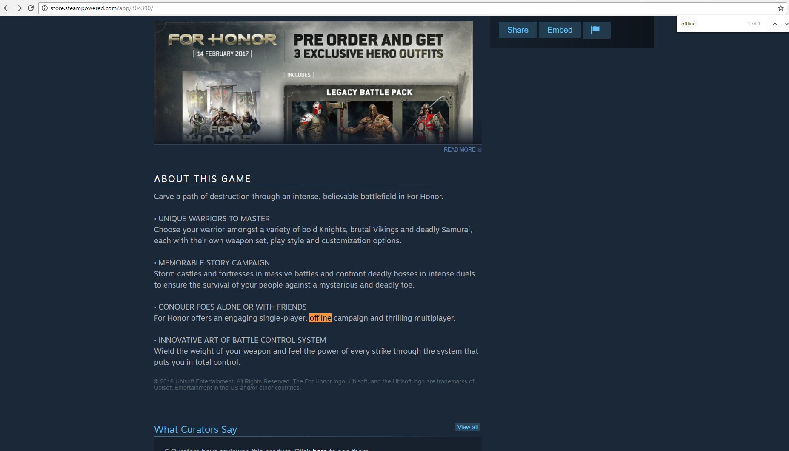Expand the READ MORE section
Viewport: 789px width, 451px height.
pyautogui.click(x=463, y=150)
